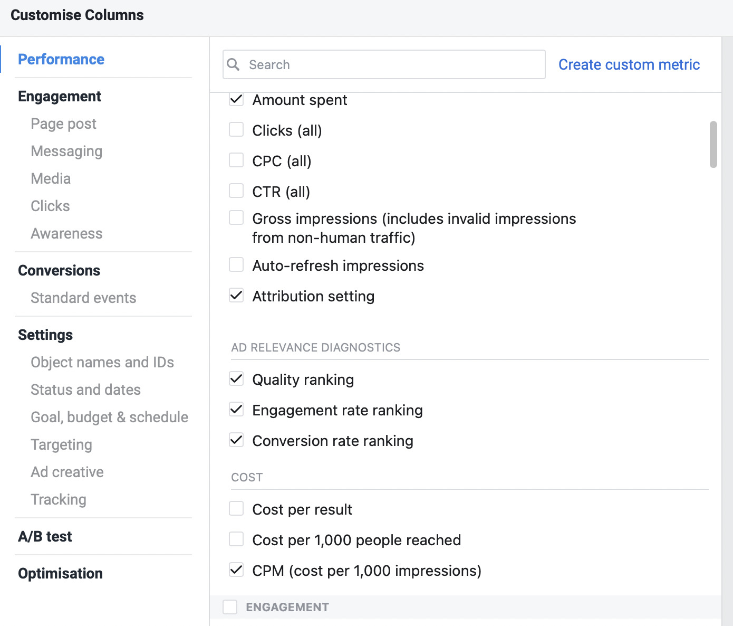733x626 pixels.
Task: Disable the Attribution setting column
Action: pos(236,295)
